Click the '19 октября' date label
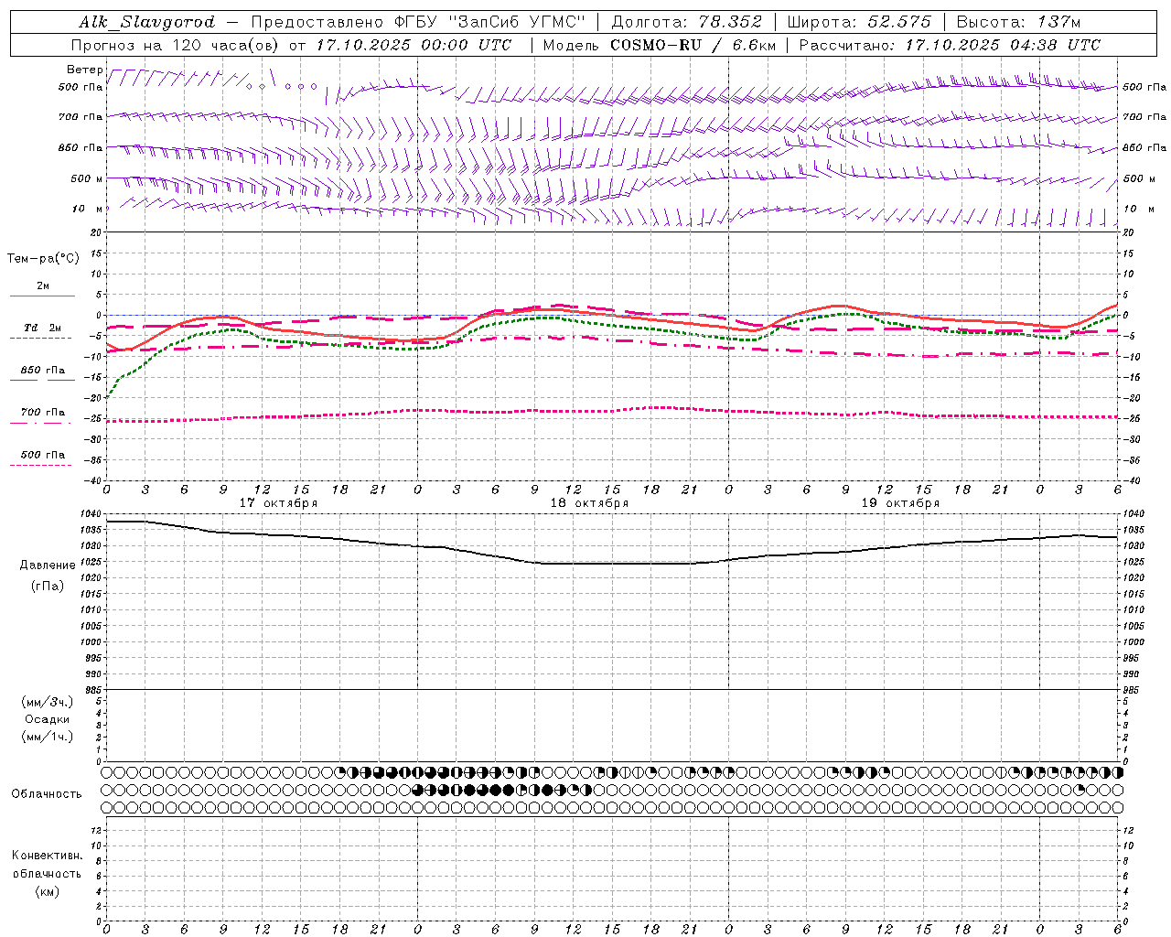The image size is (1171, 937). pyautogui.click(x=900, y=503)
